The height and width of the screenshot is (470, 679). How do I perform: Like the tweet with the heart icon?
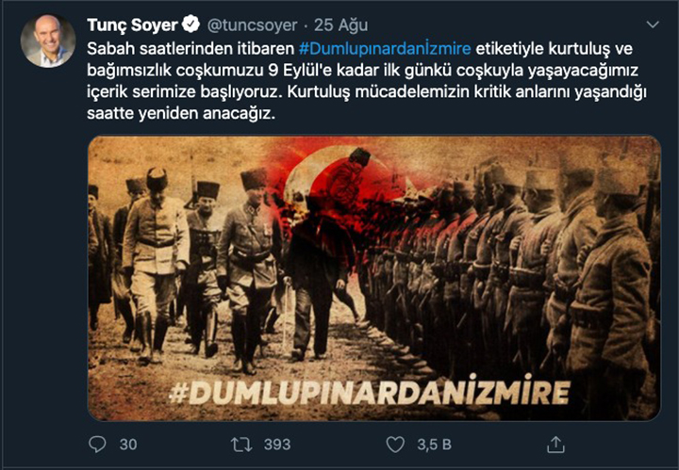(x=395, y=445)
